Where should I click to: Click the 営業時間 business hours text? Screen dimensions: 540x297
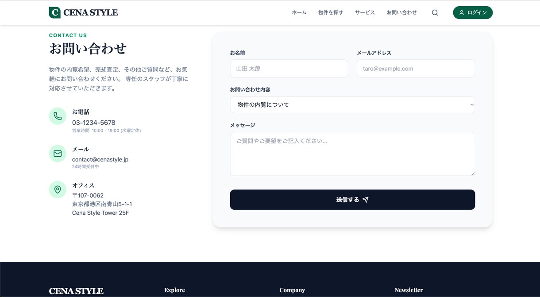(107, 131)
